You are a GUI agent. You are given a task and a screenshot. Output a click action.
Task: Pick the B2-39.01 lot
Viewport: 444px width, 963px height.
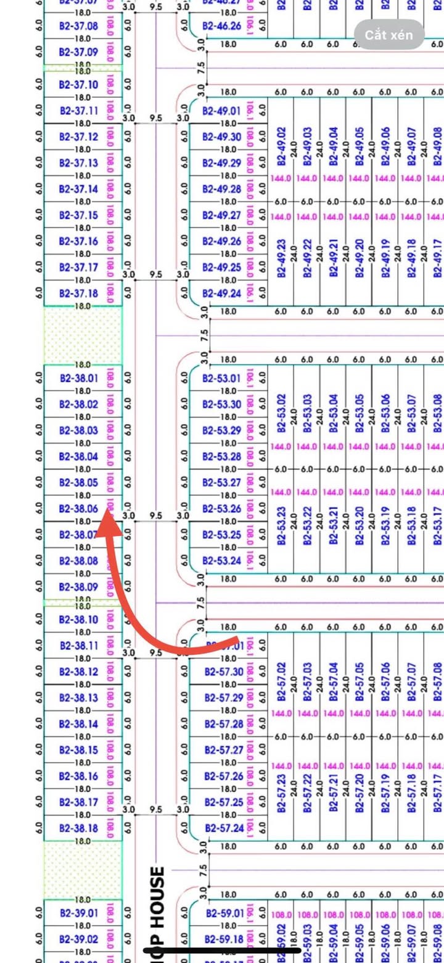click(x=78, y=913)
